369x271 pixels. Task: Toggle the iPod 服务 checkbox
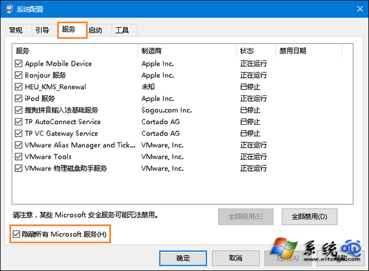click(x=18, y=98)
